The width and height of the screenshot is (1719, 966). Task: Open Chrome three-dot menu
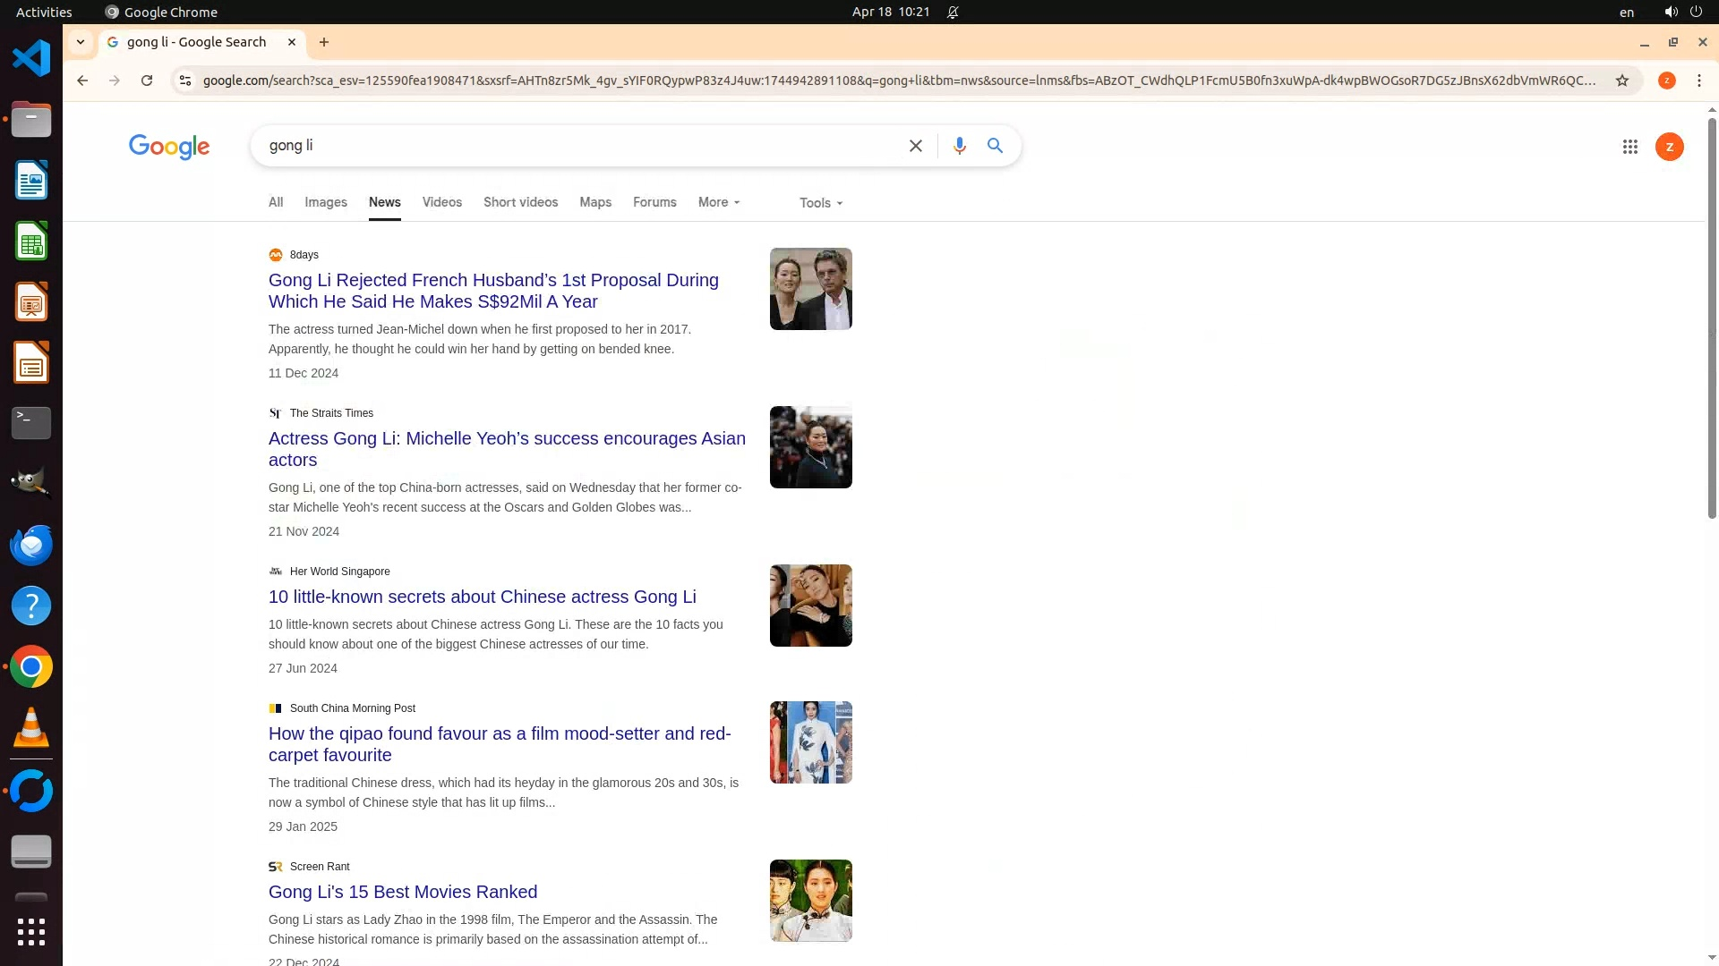pyautogui.click(x=1698, y=80)
